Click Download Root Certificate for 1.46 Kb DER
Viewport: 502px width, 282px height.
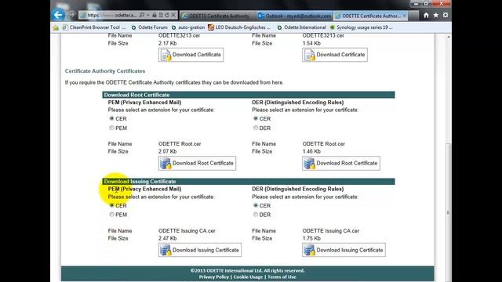341,163
